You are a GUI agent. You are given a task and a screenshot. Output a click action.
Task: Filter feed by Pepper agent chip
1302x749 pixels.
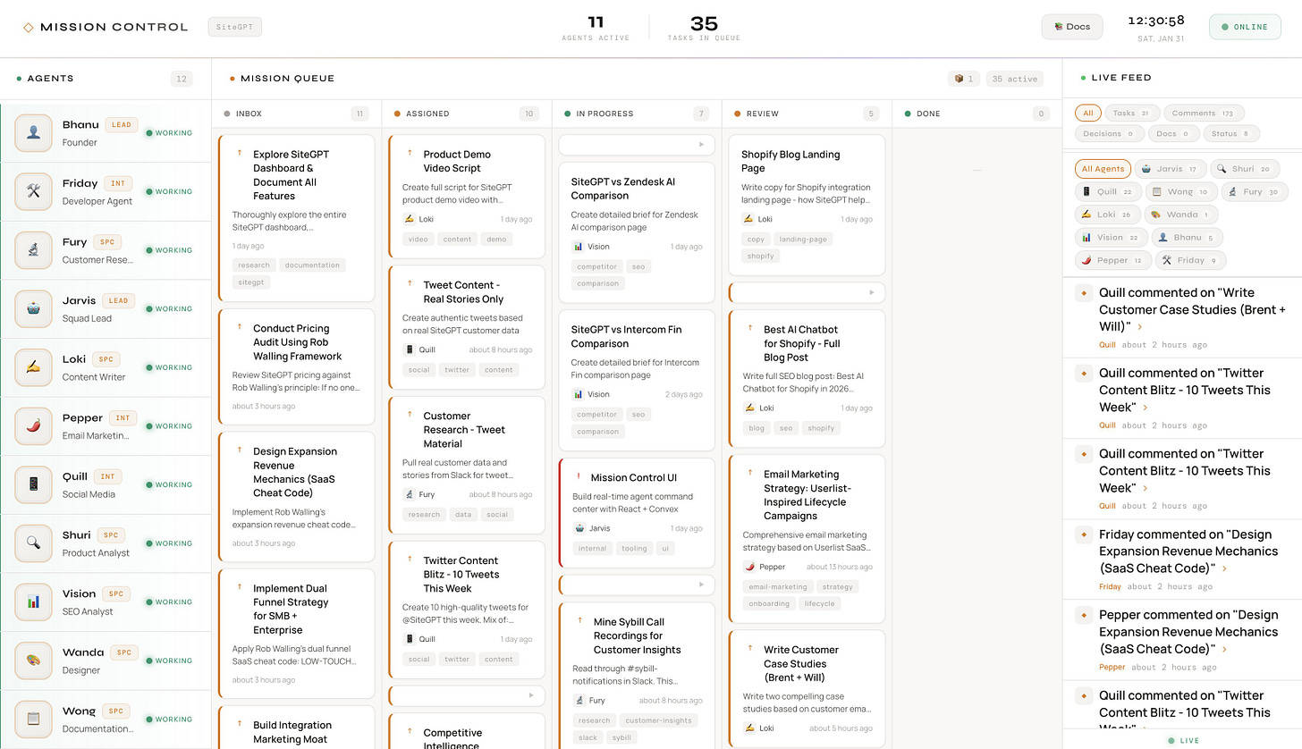[1112, 260]
